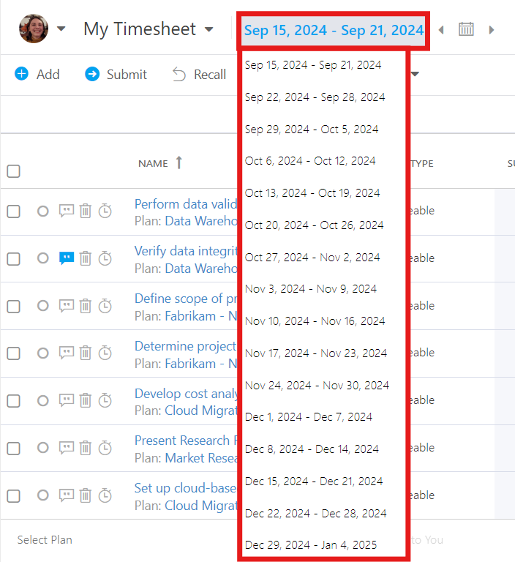Delete the Perform data validation row
This screenshot has height=562, width=515.
tap(86, 211)
